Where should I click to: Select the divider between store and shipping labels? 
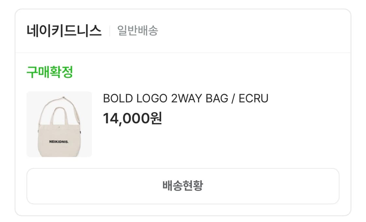(x=109, y=30)
